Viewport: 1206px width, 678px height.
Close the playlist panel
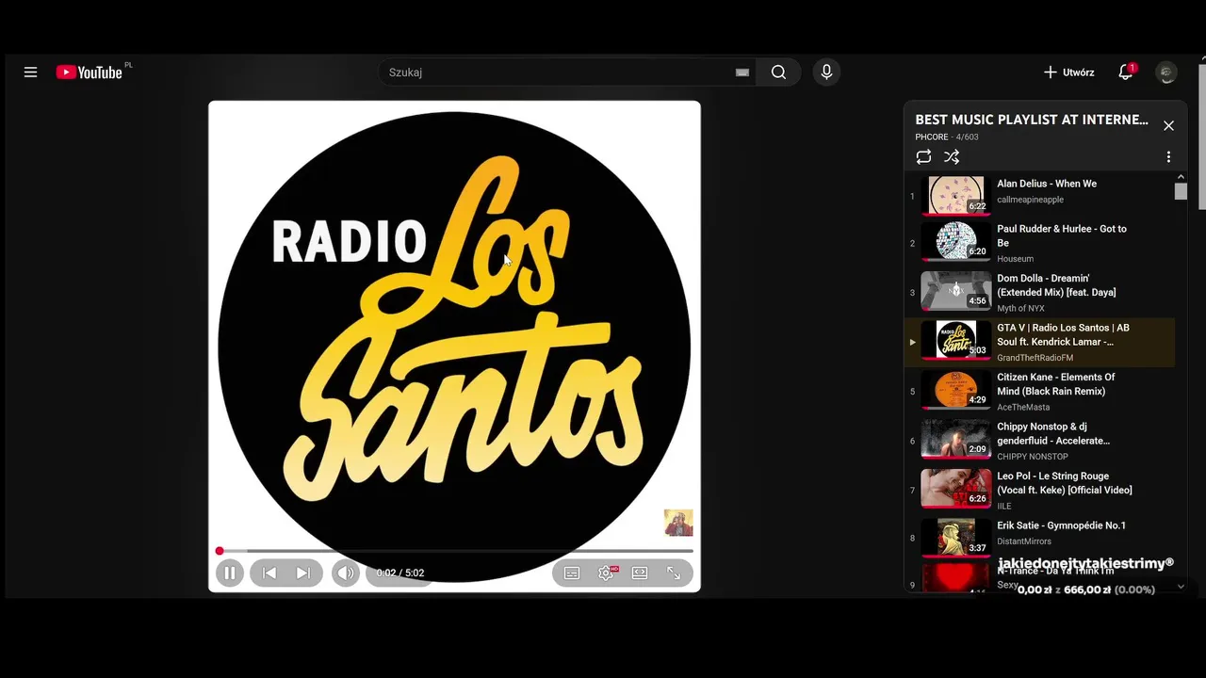point(1168,125)
